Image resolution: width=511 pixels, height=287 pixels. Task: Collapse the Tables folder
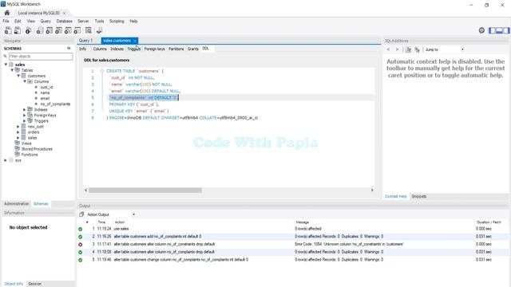pyautogui.click(x=12, y=70)
